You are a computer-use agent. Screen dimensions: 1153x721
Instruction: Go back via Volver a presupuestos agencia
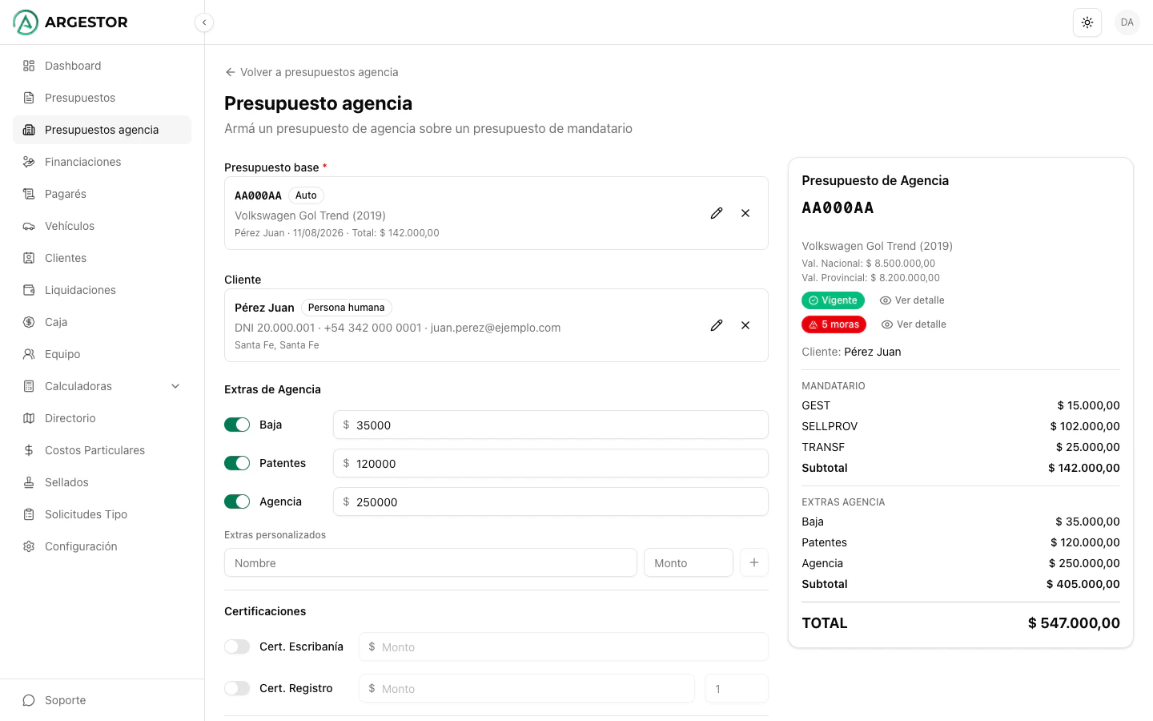click(311, 72)
